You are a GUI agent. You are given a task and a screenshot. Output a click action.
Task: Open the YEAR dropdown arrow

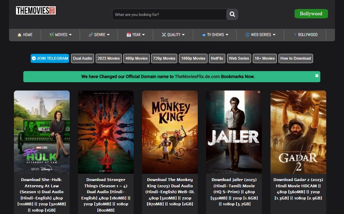pos(143,35)
